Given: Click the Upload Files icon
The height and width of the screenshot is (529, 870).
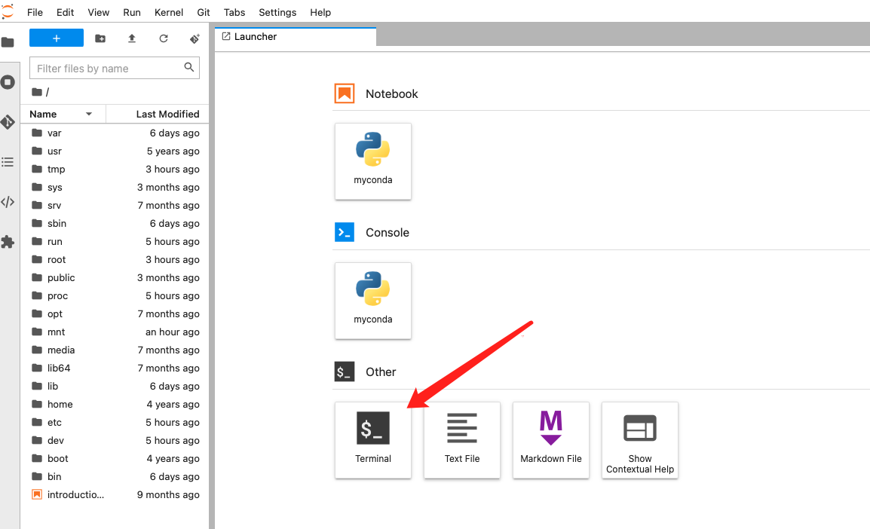Looking at the screenshot, I should [x=131, y=38].
